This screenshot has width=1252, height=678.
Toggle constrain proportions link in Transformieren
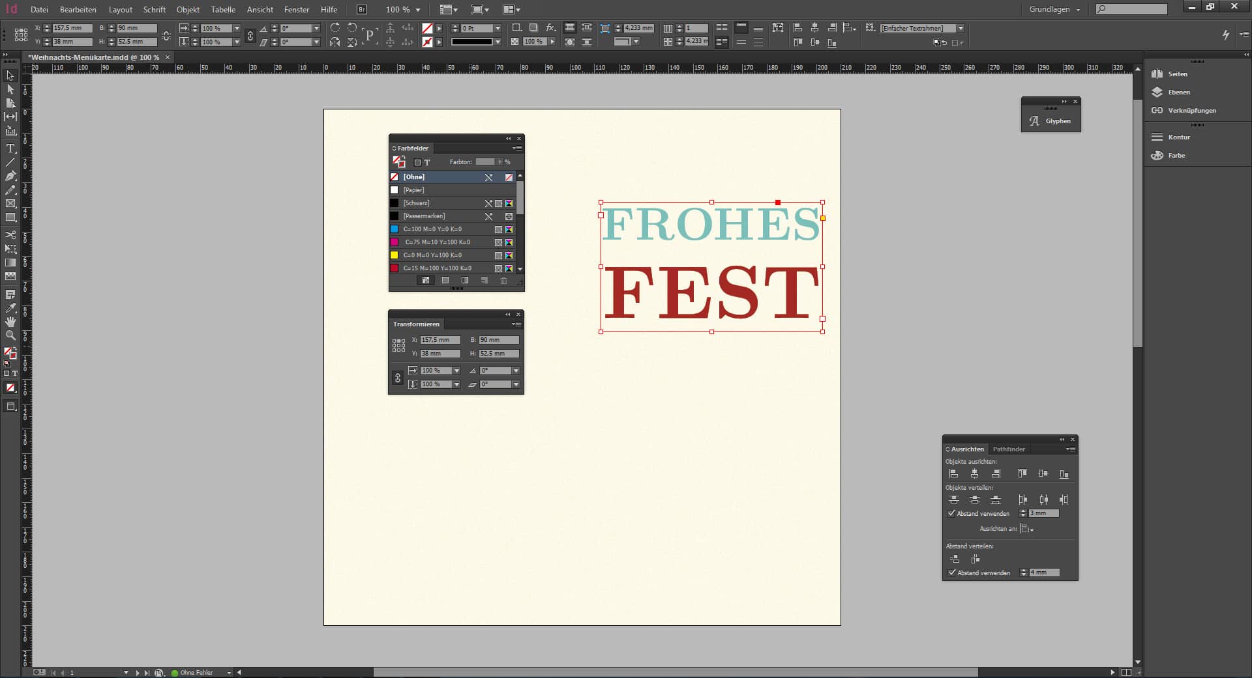pyautogui.click(x=398, y=378)
